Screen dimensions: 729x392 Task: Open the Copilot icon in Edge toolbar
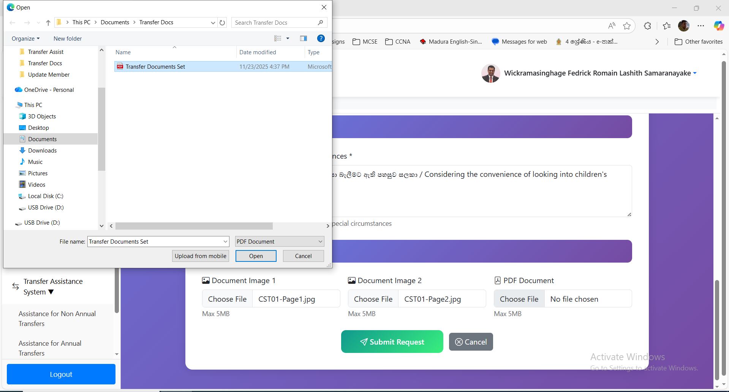718,26
